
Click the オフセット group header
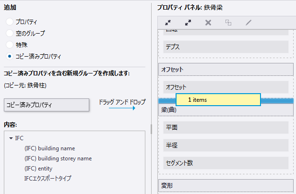click(226, 70)
